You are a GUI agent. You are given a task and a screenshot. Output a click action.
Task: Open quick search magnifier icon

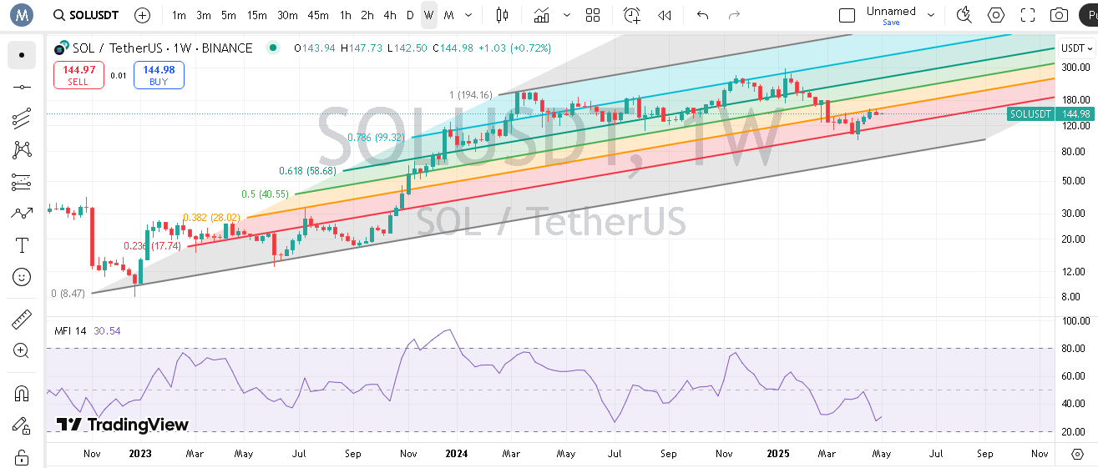point(964,15)
